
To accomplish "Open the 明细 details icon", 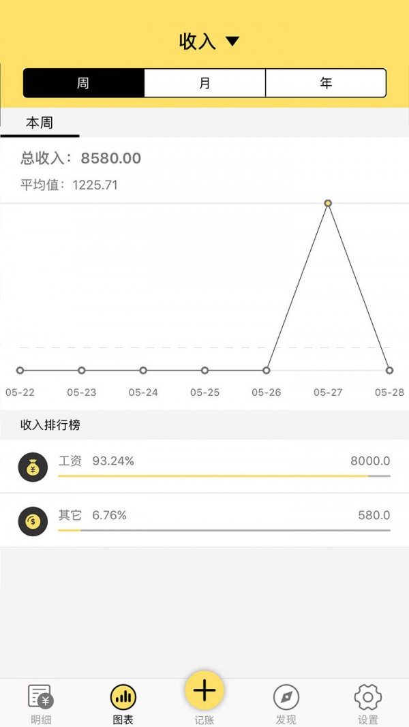I will 41,698.
